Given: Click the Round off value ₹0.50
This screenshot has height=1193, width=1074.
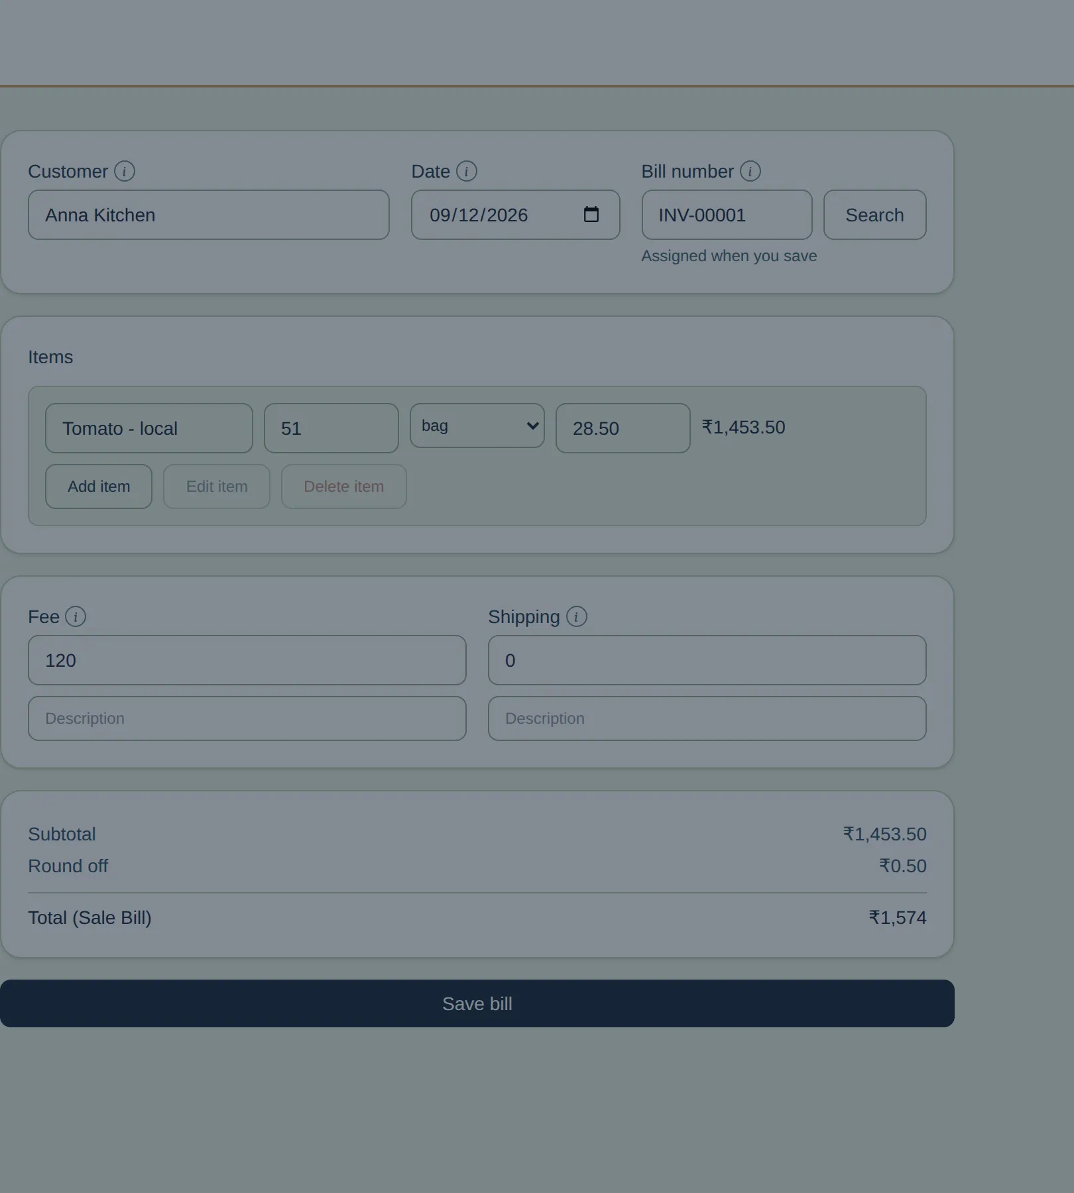Looking at the screenshot, I should point(903,866).
